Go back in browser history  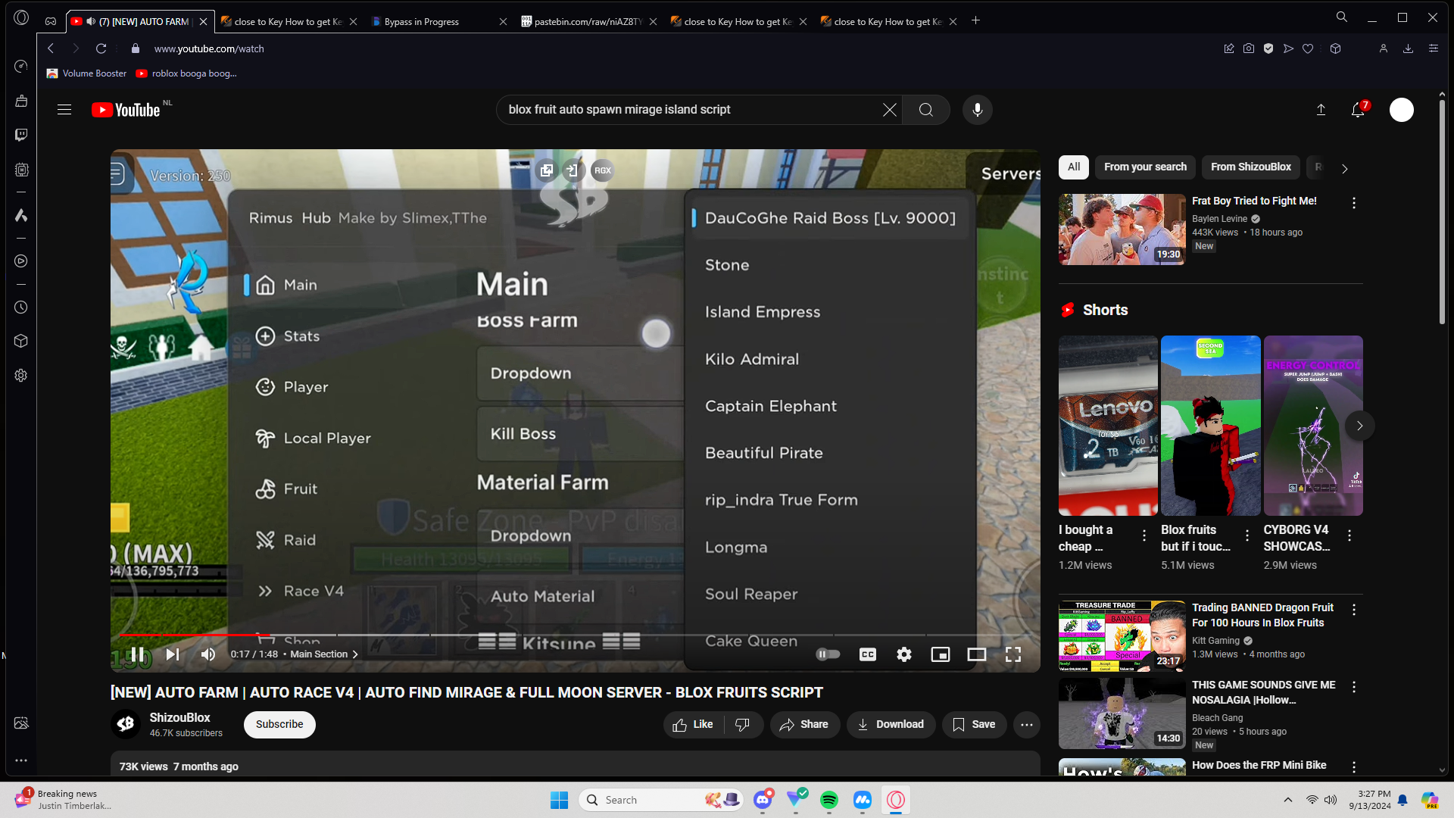point(51,48)
